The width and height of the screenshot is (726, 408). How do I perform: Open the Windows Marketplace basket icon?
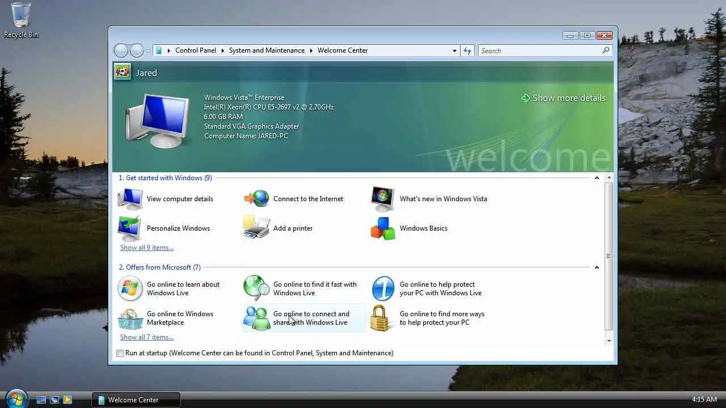130,318
